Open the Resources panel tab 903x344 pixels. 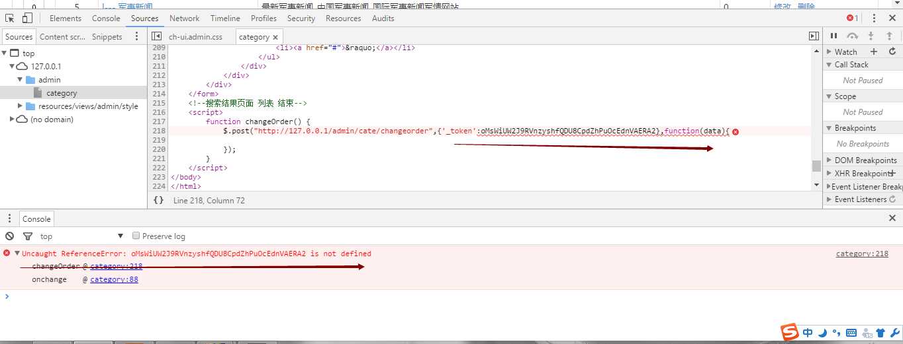point(344,18)
